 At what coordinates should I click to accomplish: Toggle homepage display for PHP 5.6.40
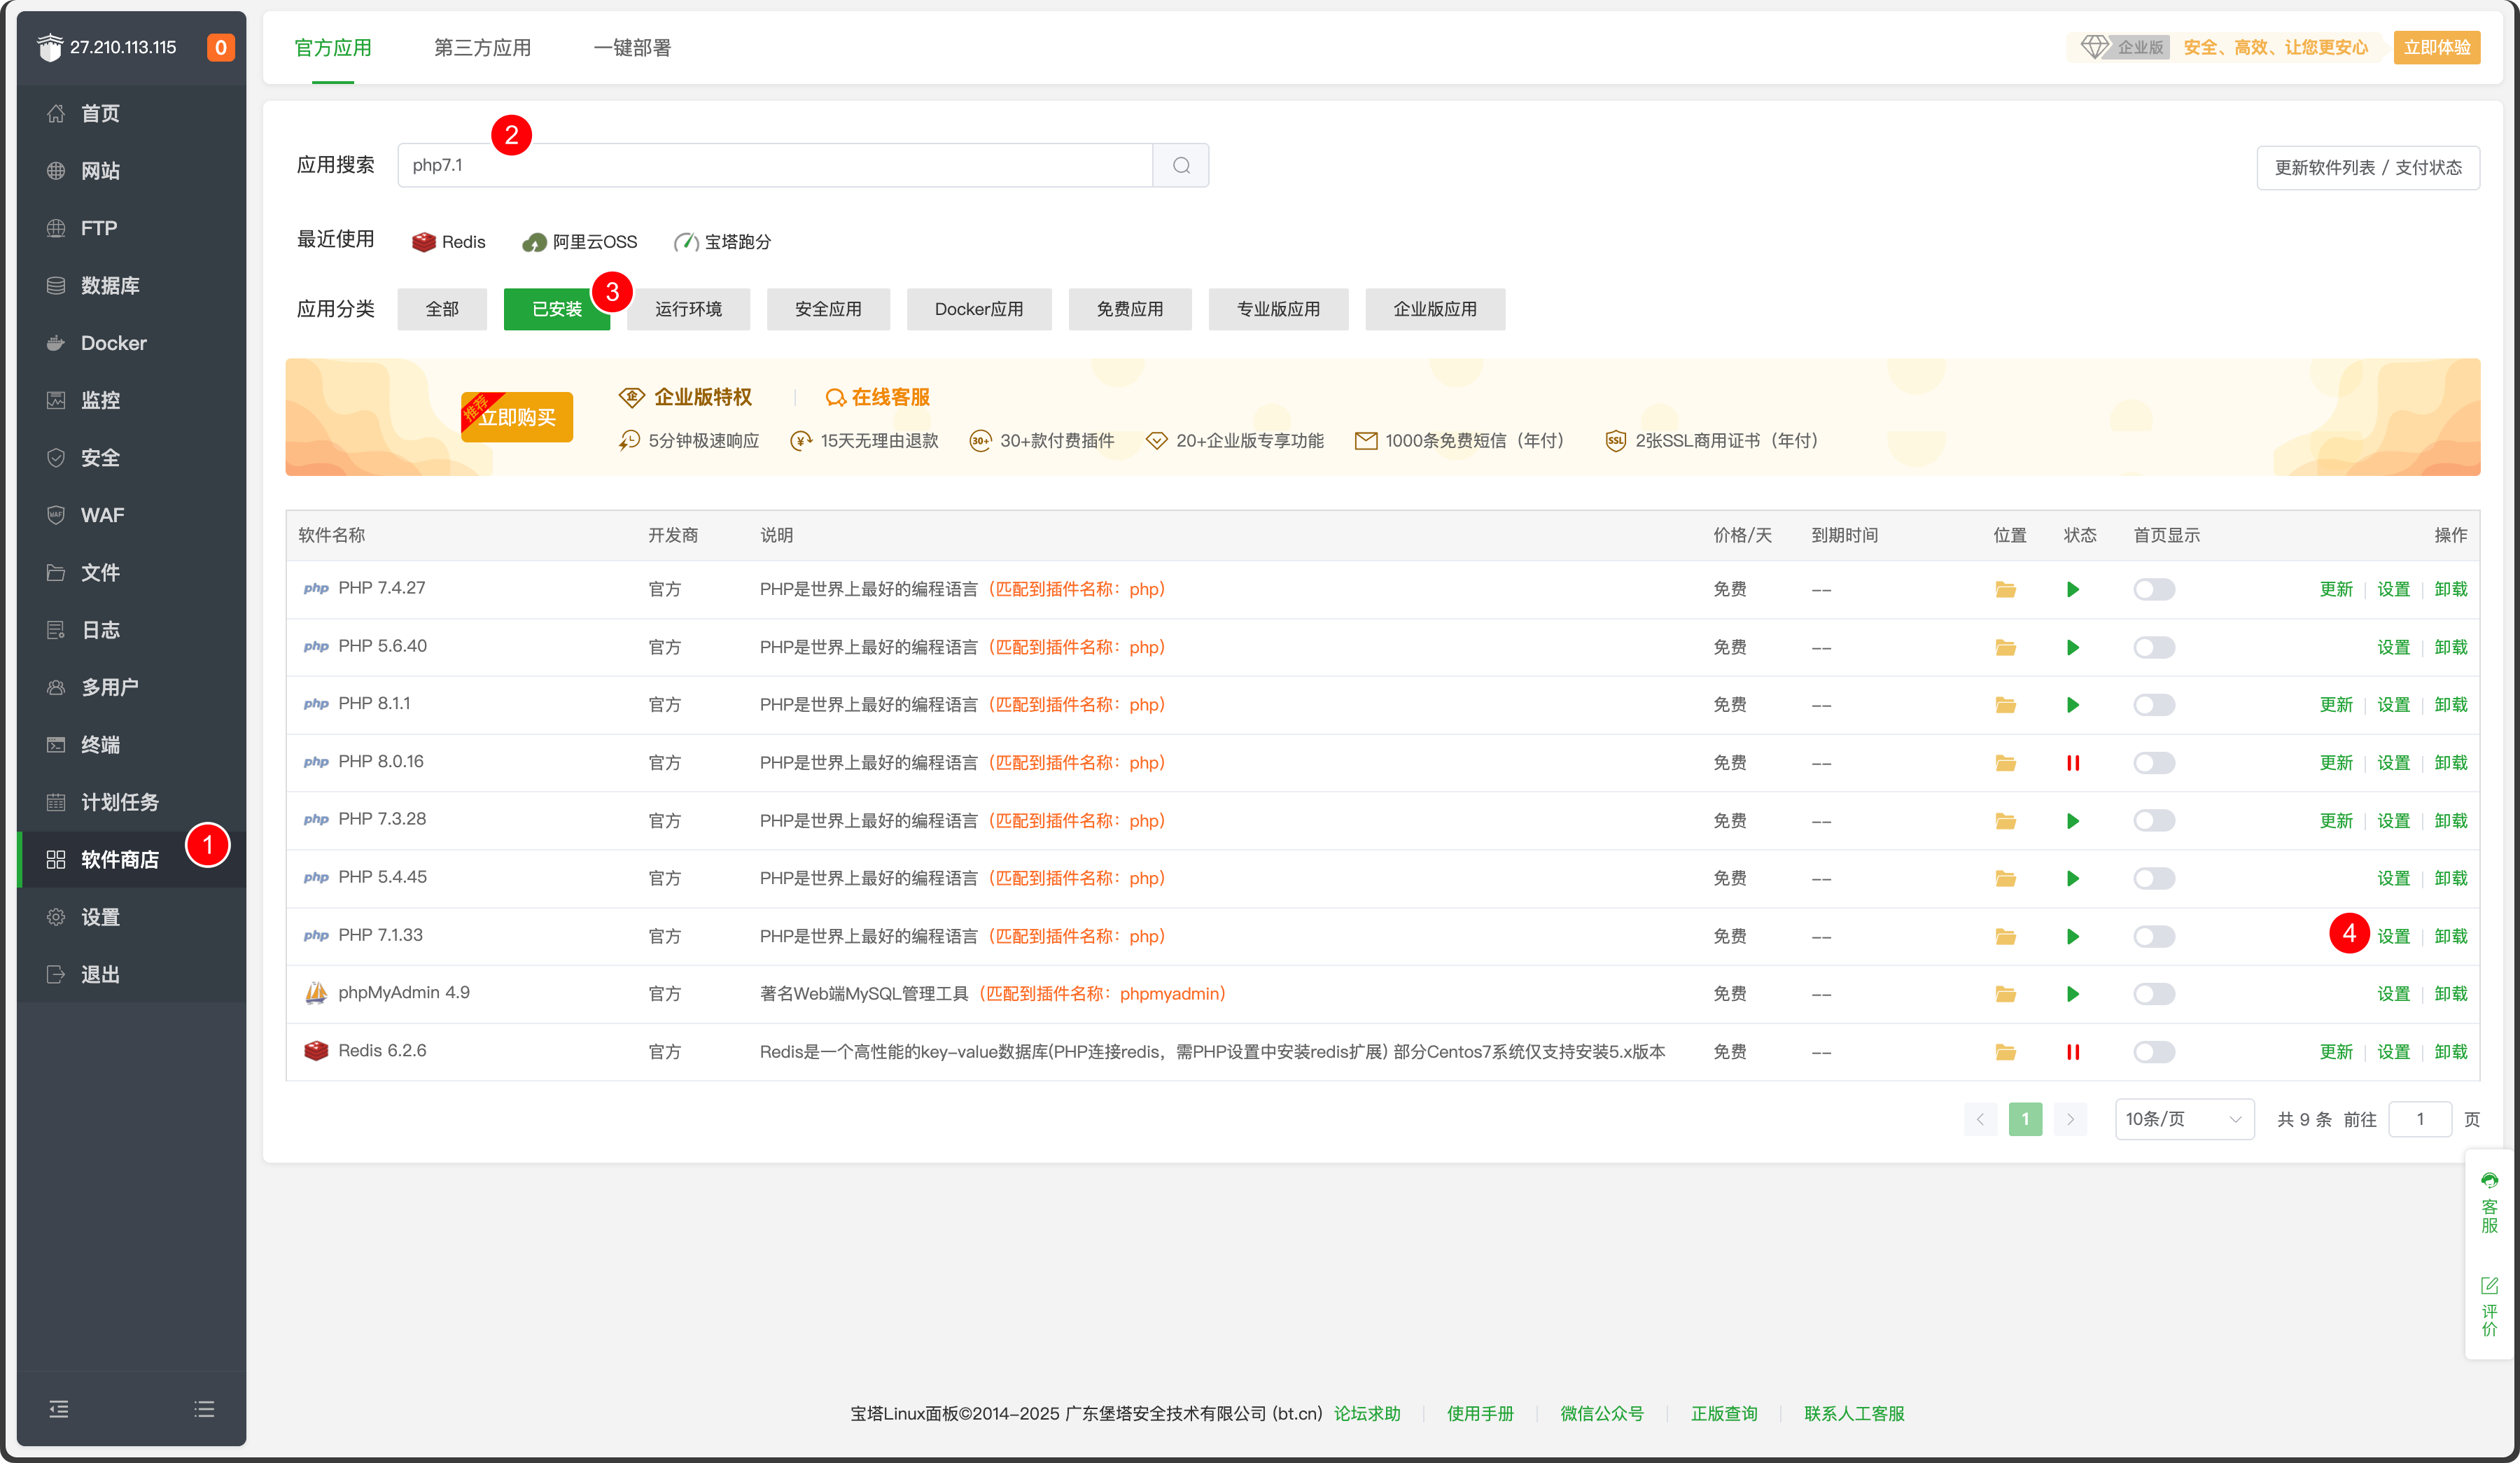[x=2154, y=648]
